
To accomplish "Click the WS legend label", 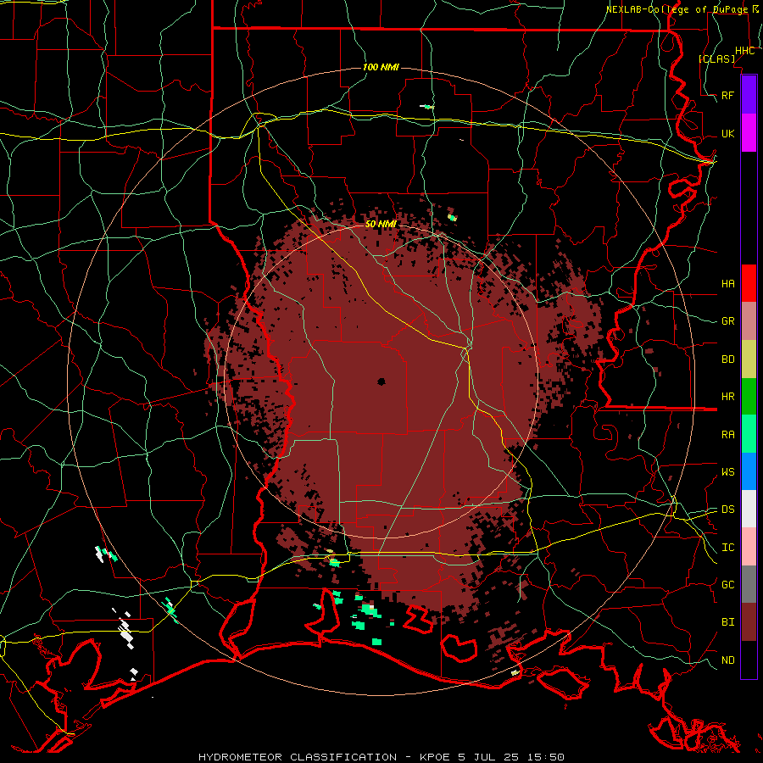I will [728, 471].
